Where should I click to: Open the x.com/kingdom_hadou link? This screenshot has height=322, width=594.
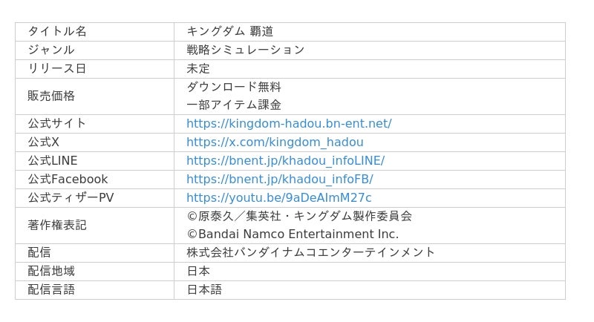coord(275,142)
